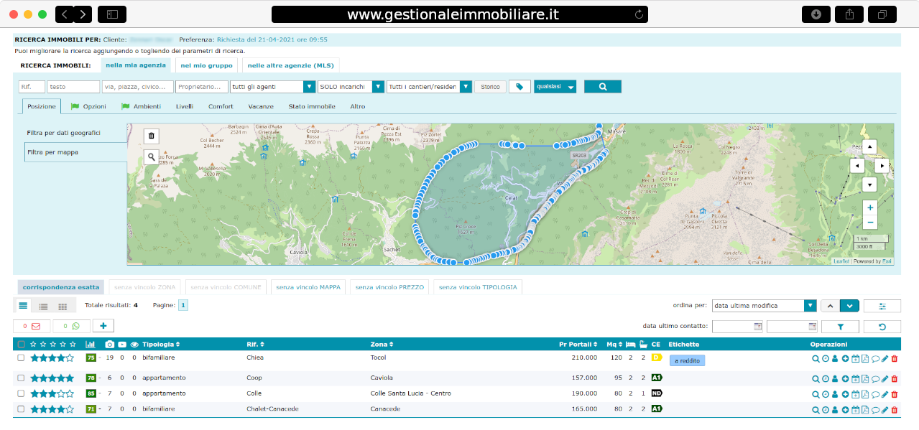Screen dimensions: 919x430
Task: Toggle the eye visibility icon in the header row
Action: tap(133, 344)
